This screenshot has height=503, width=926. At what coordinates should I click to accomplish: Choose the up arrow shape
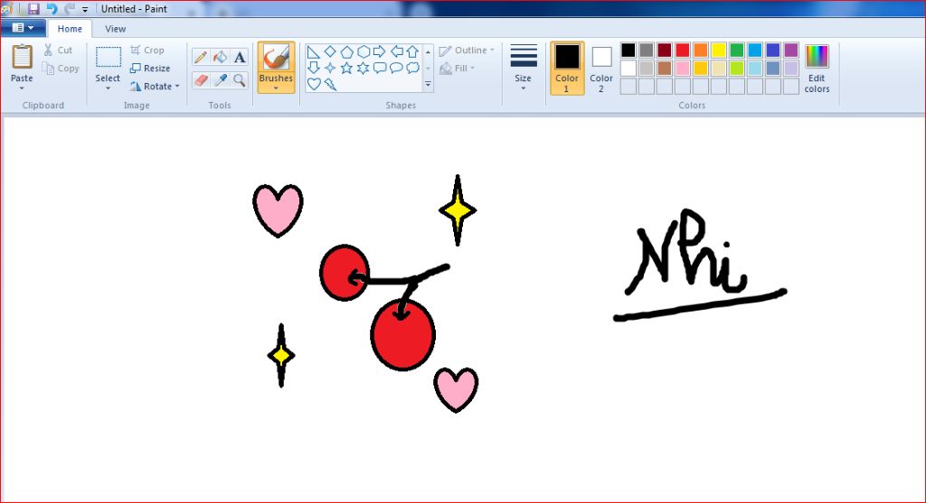[x=412, y=51]
